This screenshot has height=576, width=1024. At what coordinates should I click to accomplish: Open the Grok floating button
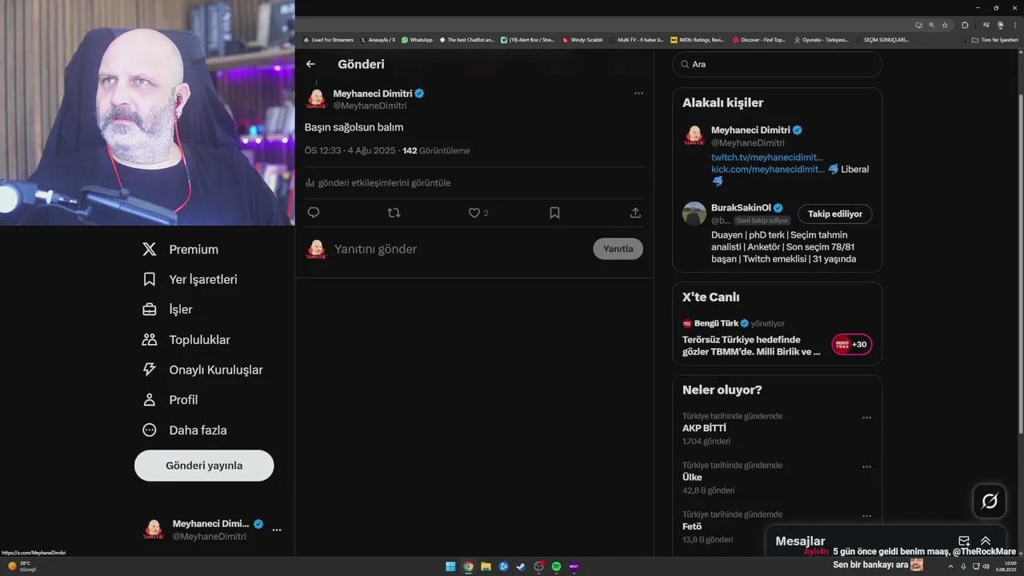(x=990, y=502)
